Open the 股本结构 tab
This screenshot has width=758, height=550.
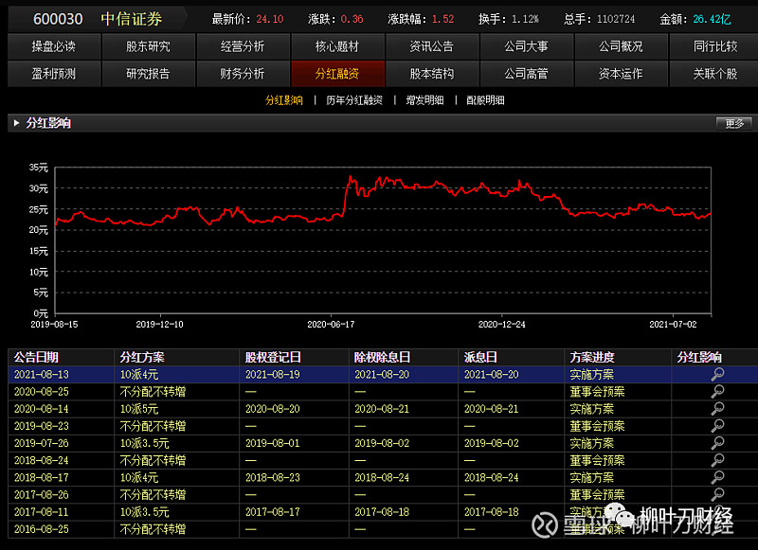432,74
